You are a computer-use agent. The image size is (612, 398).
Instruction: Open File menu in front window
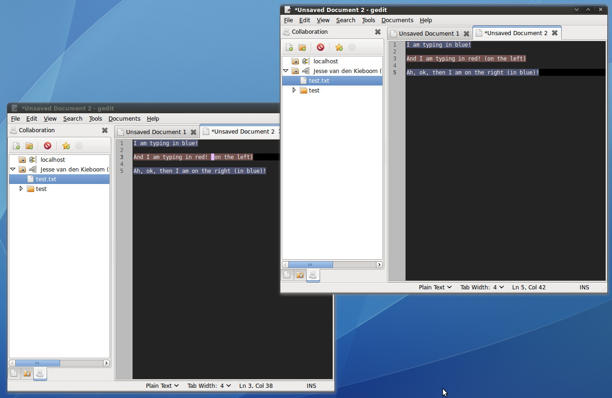pyautogui.click(x=288, y=20)
